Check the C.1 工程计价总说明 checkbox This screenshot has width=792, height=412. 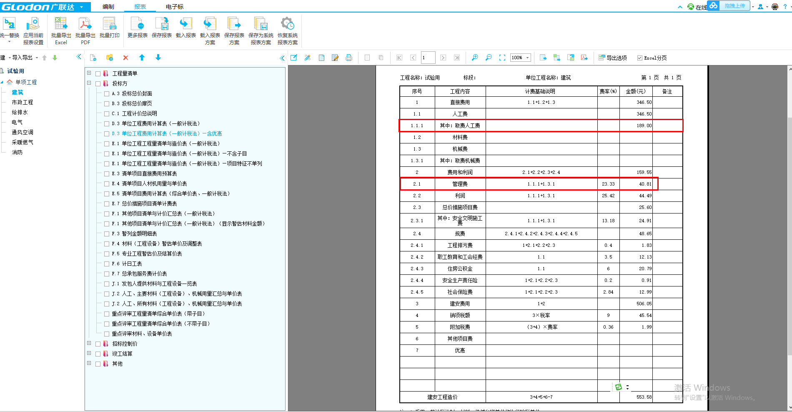click(x=107, y=113)
